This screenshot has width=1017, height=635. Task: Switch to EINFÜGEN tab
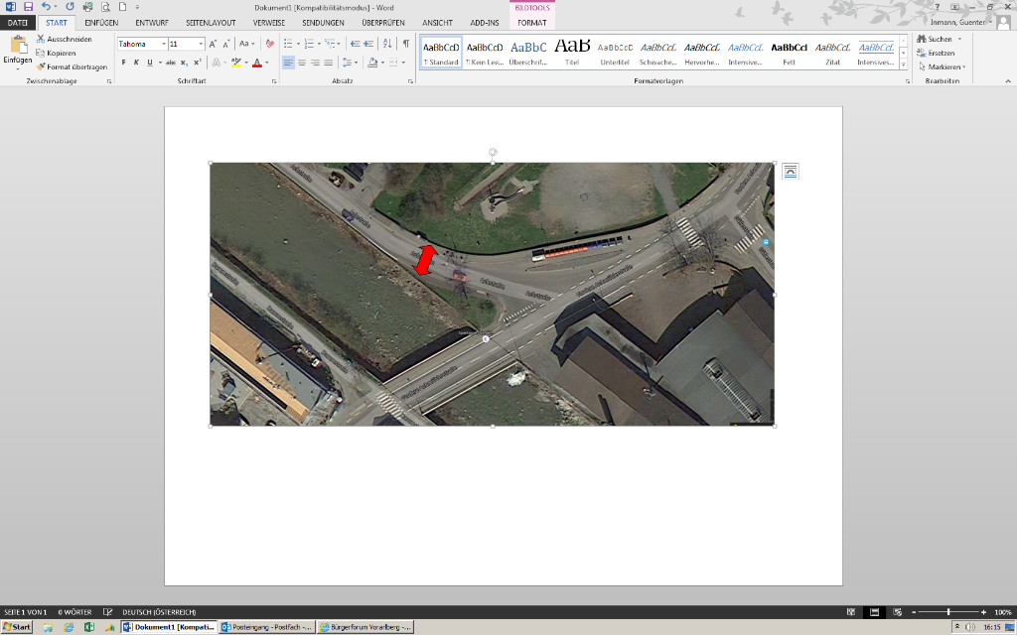coord(101,23)
